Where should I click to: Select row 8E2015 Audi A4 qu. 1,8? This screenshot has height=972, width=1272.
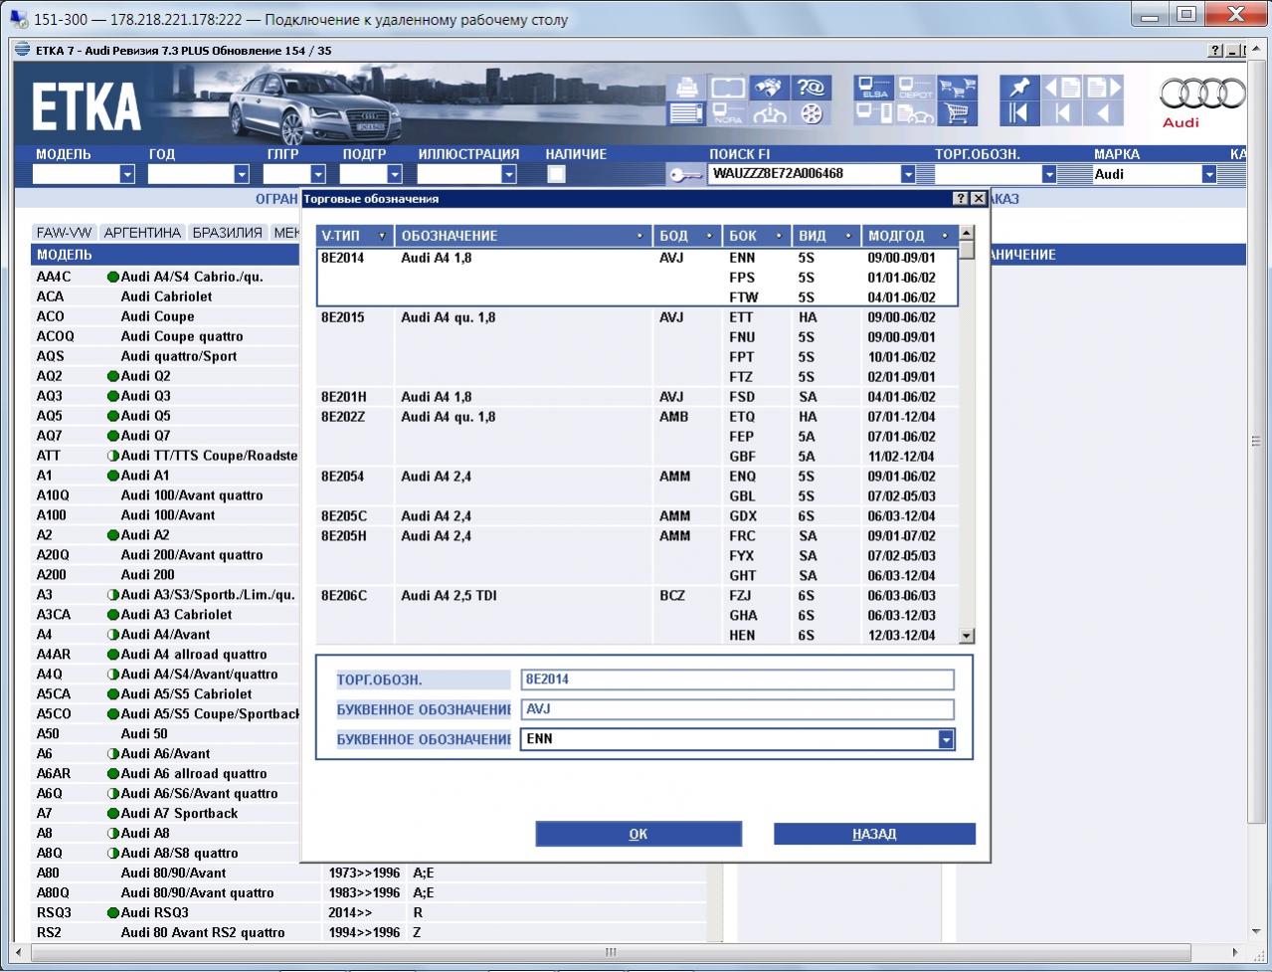637,347
